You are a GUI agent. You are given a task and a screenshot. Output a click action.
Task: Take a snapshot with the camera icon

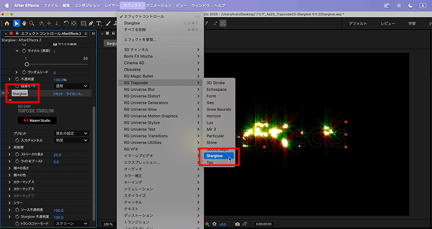tap(238, 224)
